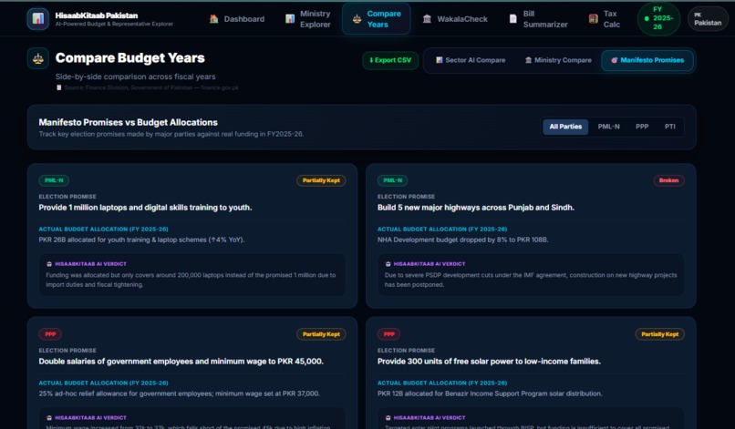Click 'Provide 300 units of free solar power' title

point(489,362)
